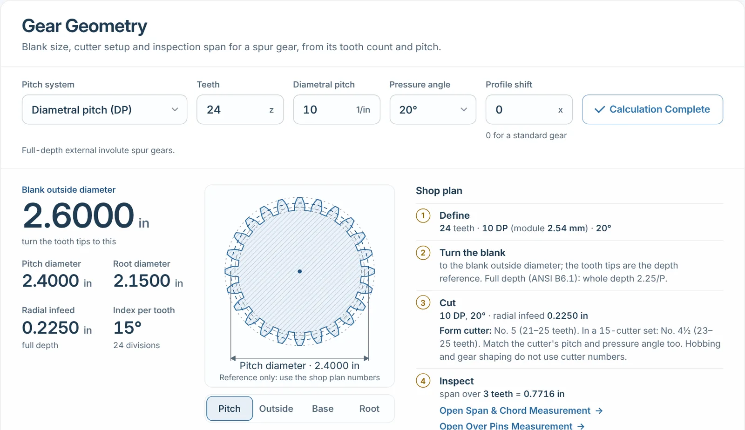The image size is (745, 430).
Task: Click the 'Shop plan' heading
Action: 439,191
